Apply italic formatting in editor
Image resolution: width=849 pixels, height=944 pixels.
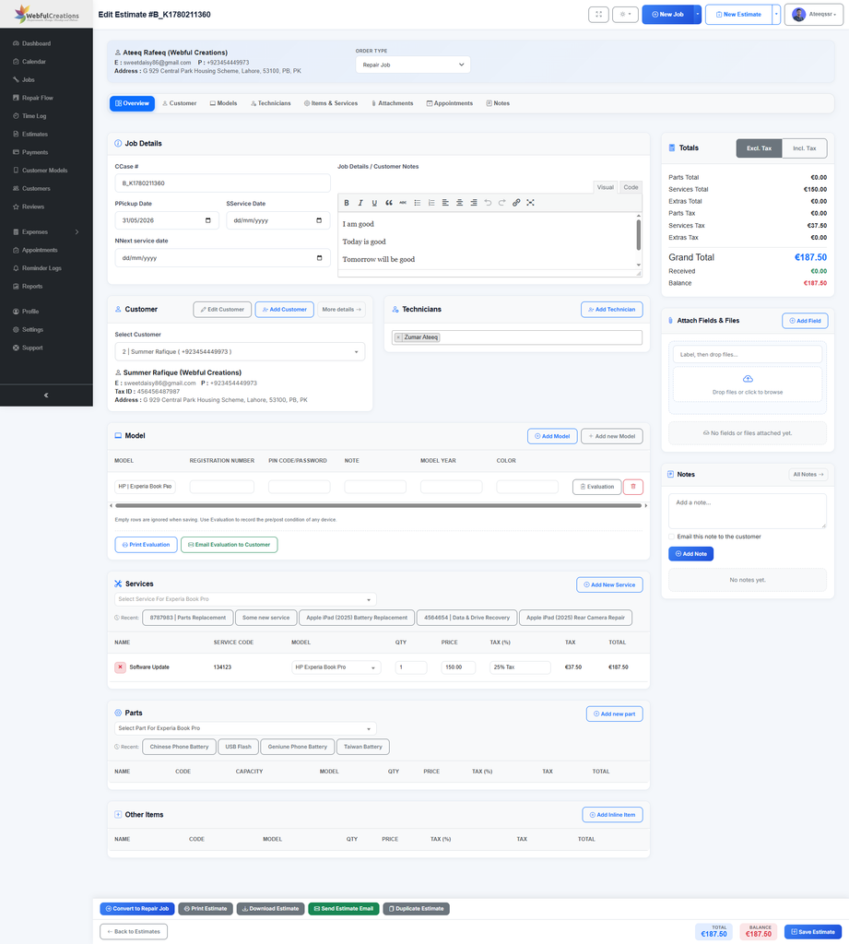360,203
